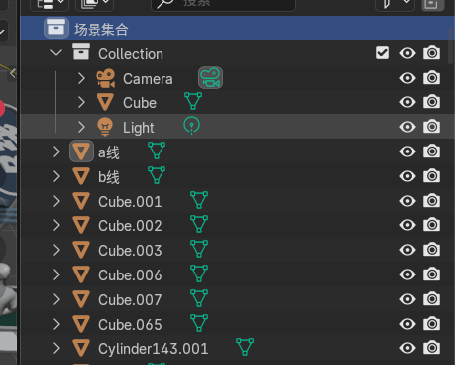
Task: Hide the Light object in viewport
Action: click(x=407, y=127)
